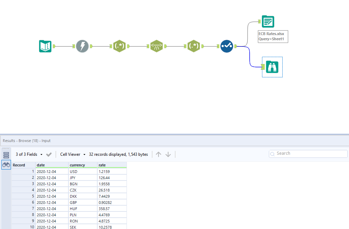Select the "Results - Browse (18) - Input" header
Screen dimensions: 349x229
(x=29, y=140)
